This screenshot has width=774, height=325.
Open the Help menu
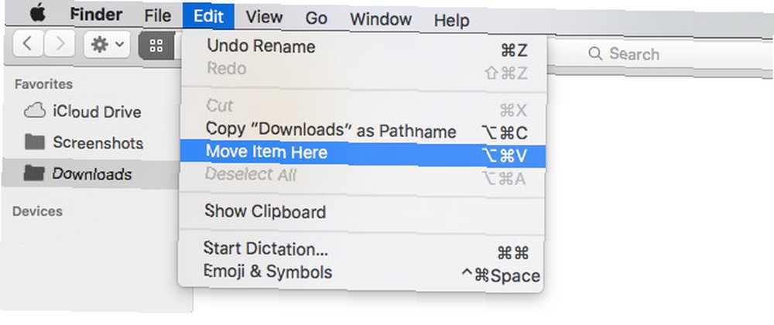451,21
